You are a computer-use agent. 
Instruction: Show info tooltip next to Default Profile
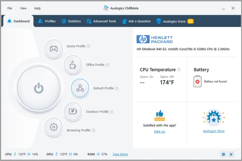(x=117, y=88)
